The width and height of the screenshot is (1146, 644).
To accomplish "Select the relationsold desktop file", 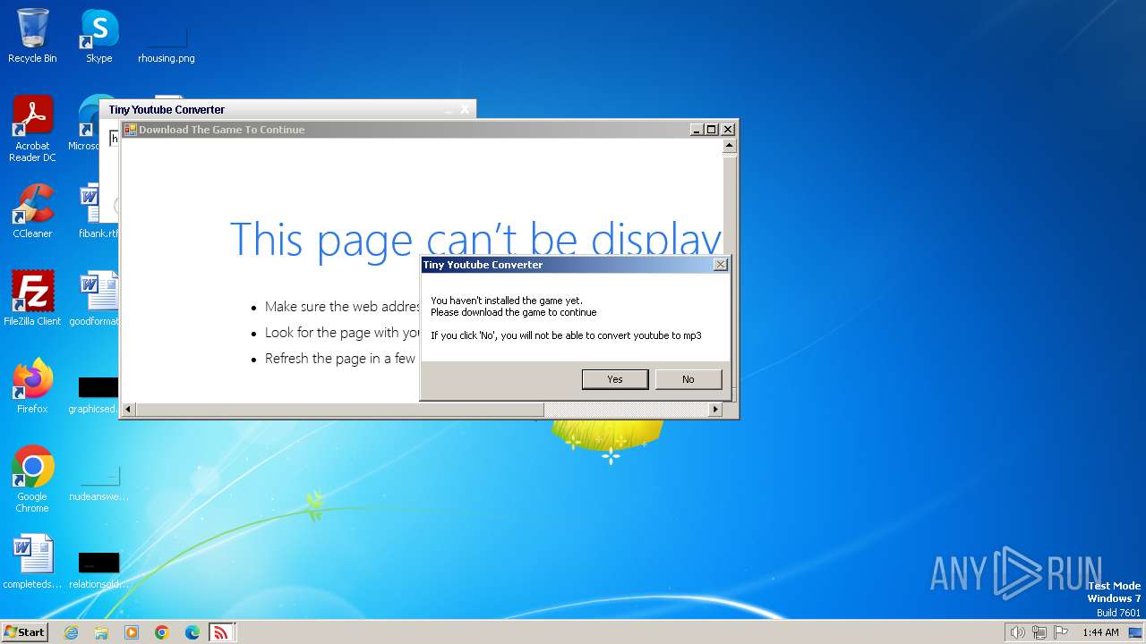I will coord(98,570).
